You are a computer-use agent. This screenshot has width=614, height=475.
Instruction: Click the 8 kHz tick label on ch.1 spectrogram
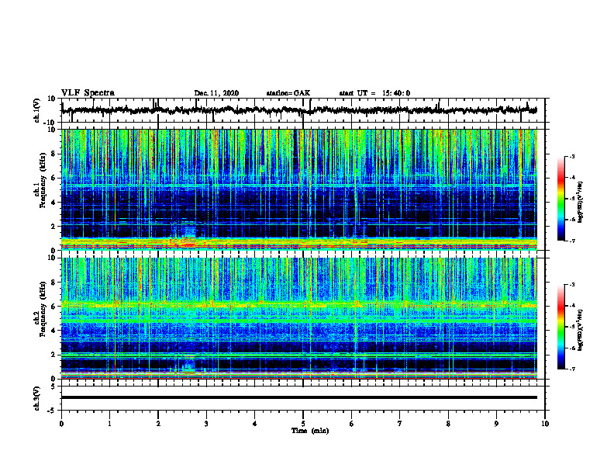(x=53, y=154)
